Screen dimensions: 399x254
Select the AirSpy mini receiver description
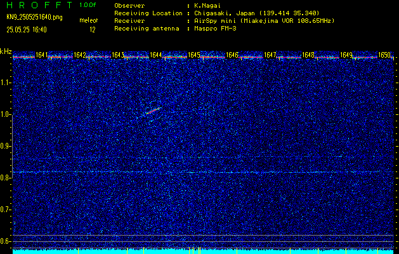tap(265, 20)
